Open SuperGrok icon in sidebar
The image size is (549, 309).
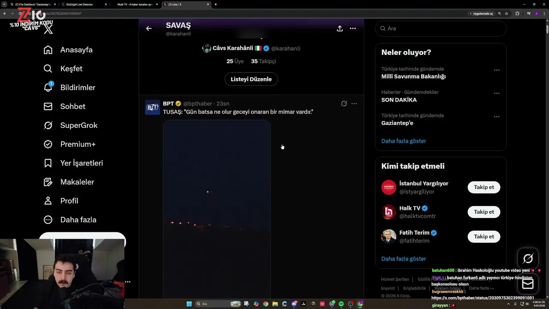click(x=48, y=125)
